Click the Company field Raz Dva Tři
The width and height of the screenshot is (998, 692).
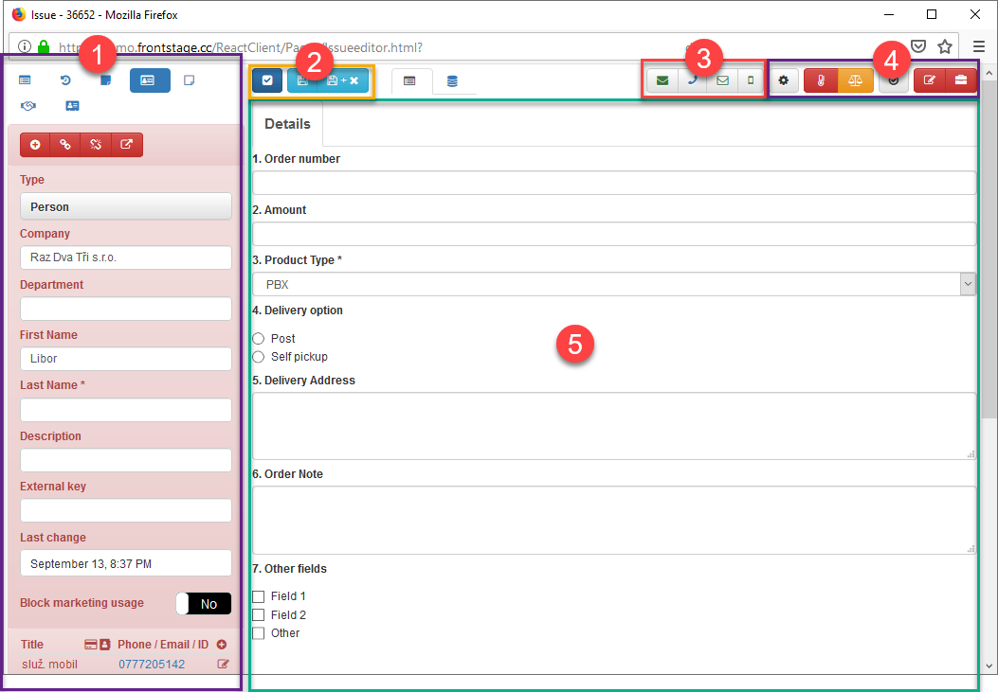[x=126, y=257]
